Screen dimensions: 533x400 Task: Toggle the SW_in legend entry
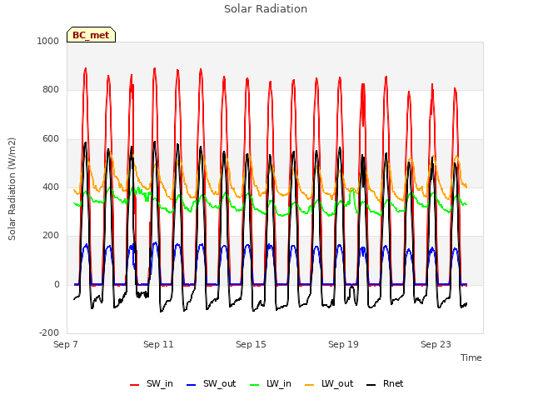(152, 384)
